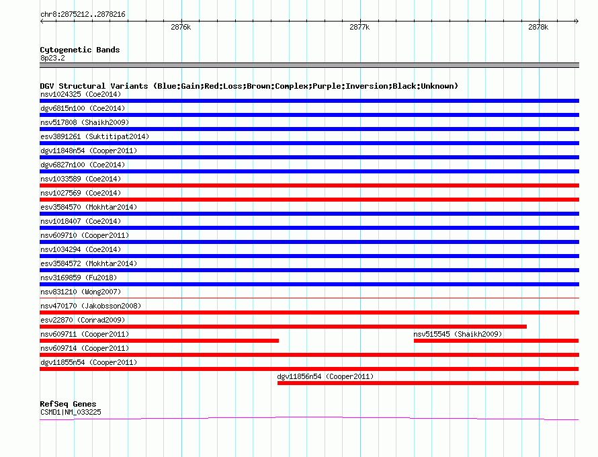Image resolution: width=598 pixels, height=457 pixels.
Task: Click the left arrow of the ruler
Action: (x=42, y=21)
